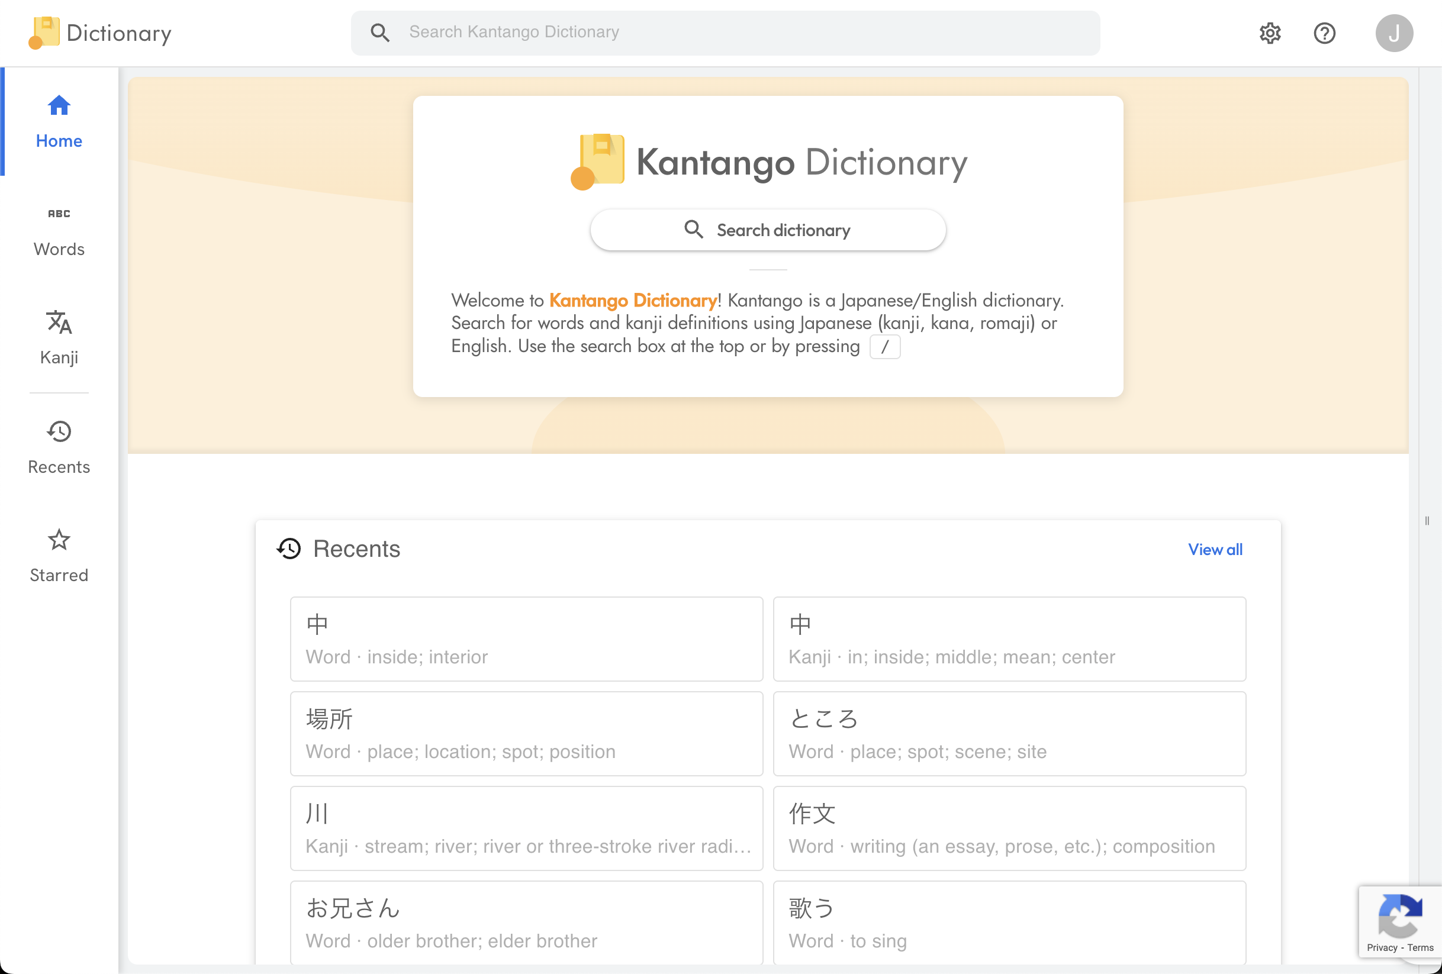
Task: Open the 川 kanji recent entry
Action: [x=526, y=828]
